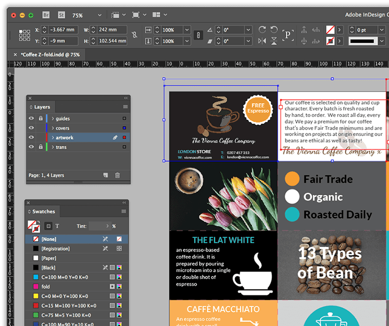Expand the guides layer contents
The height and width of the screenshot is (326, 389).
pyautogui.click(x=53, y=119)
